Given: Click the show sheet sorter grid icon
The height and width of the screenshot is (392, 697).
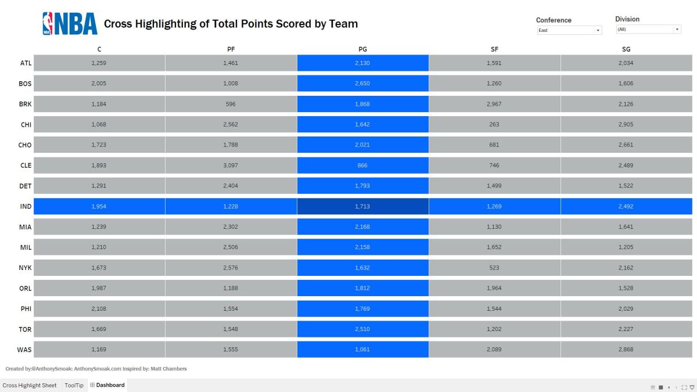Looking at the screenshot, I should pos(653,387).
